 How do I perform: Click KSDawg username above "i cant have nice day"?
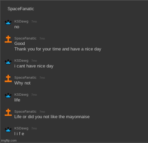pos(21,61)
